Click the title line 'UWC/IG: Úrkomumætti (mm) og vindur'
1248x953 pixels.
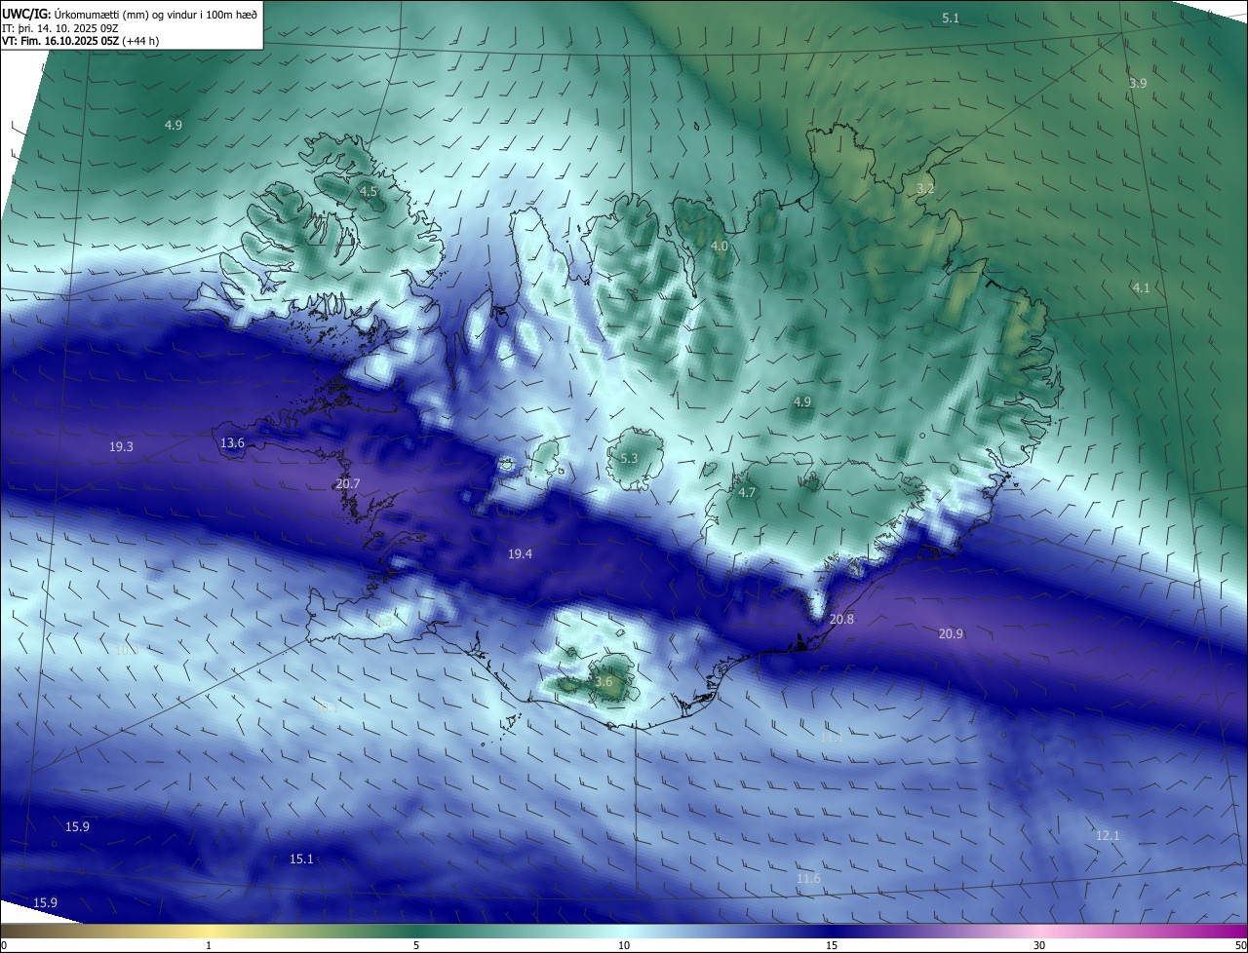point(130,15)
